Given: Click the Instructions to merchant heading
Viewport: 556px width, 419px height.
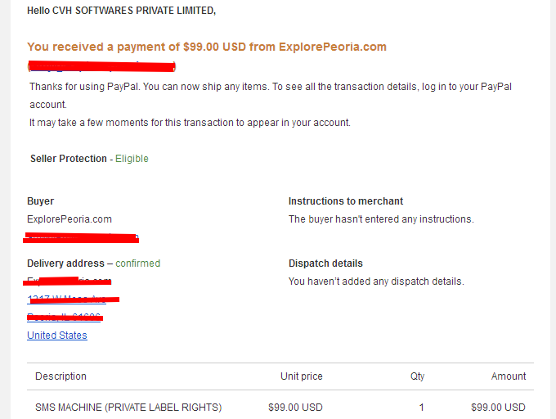Looking at the screenshot, I should click(346, 201).
